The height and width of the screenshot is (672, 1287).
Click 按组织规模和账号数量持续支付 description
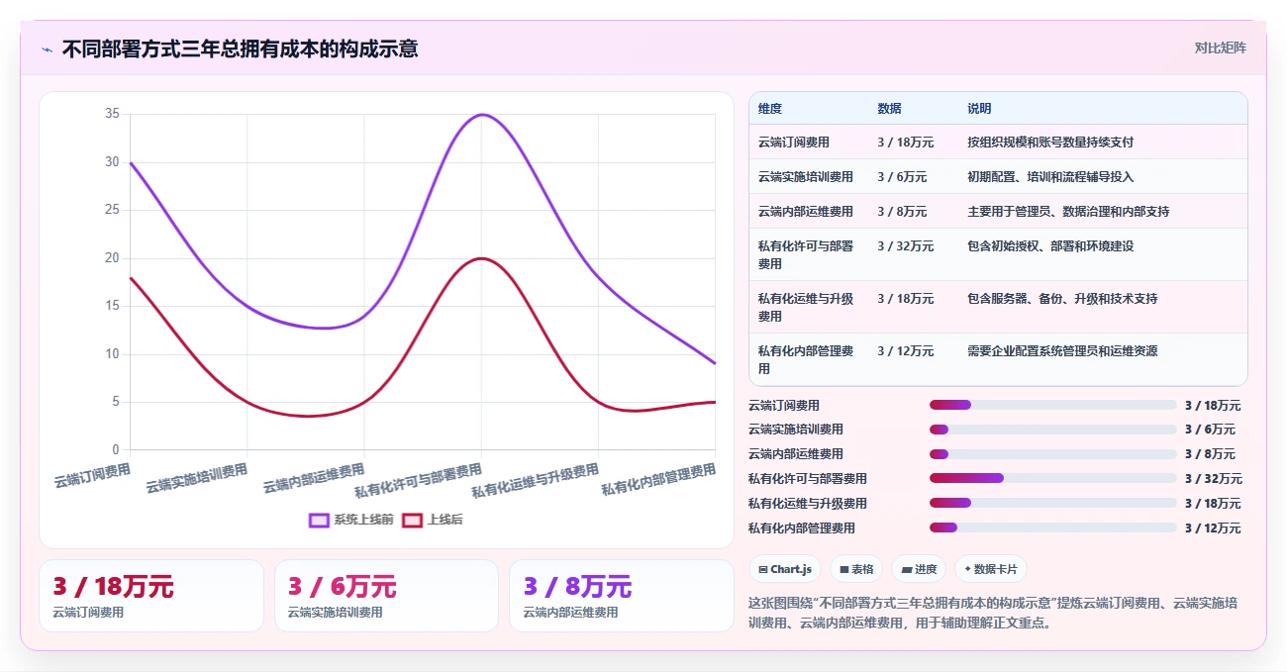(1050, 143)
